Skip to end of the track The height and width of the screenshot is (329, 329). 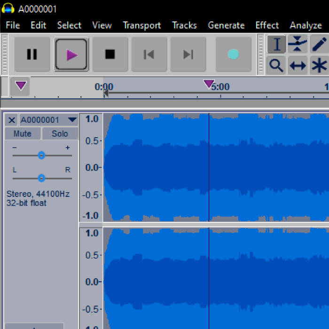click(188, 55)
